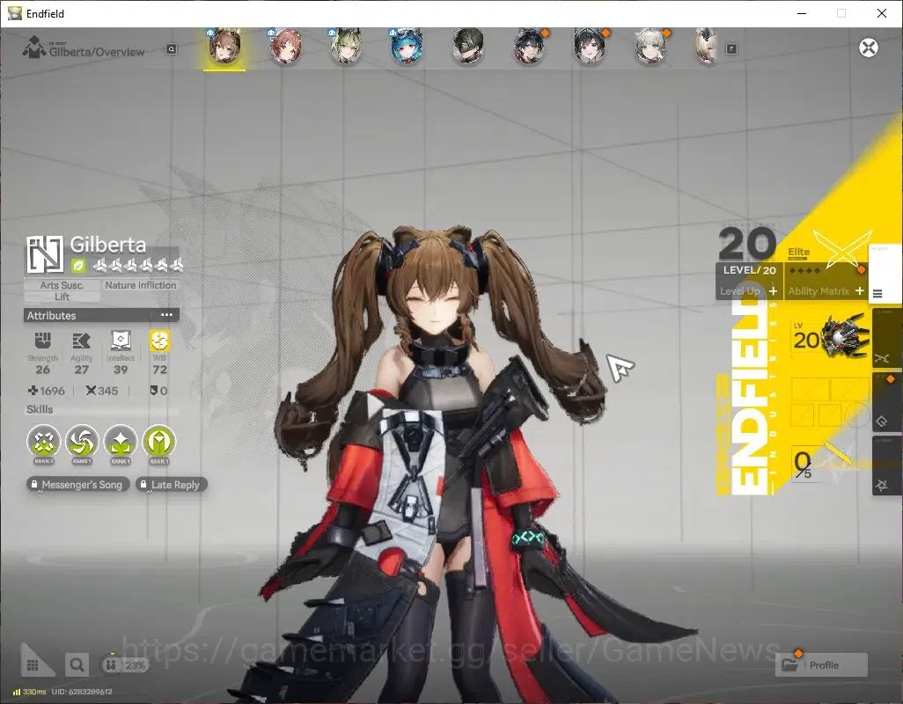Click the Endfield app icon in title bar

point(14,13)
